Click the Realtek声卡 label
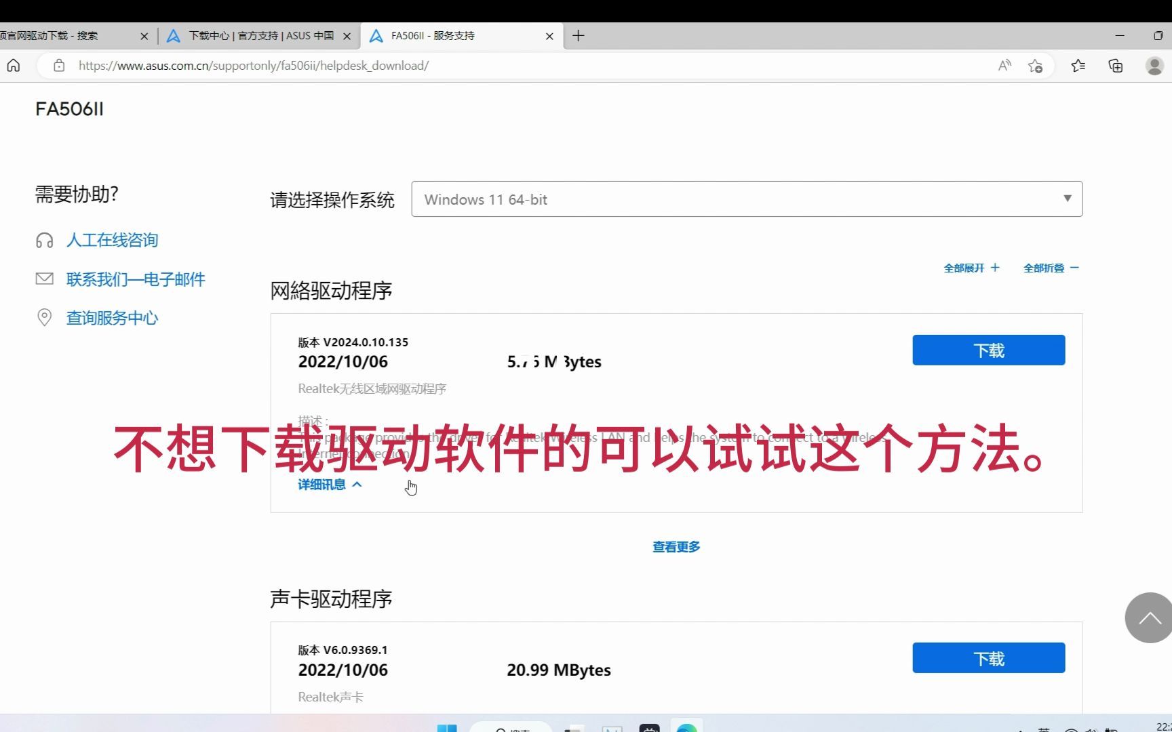1172x732 pixels. (x=330, y=697)
